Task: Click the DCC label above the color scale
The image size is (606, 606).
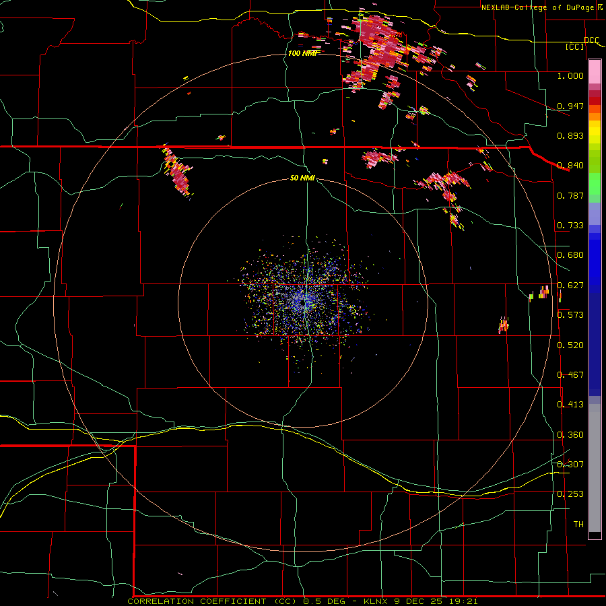Action: point(592,40)
